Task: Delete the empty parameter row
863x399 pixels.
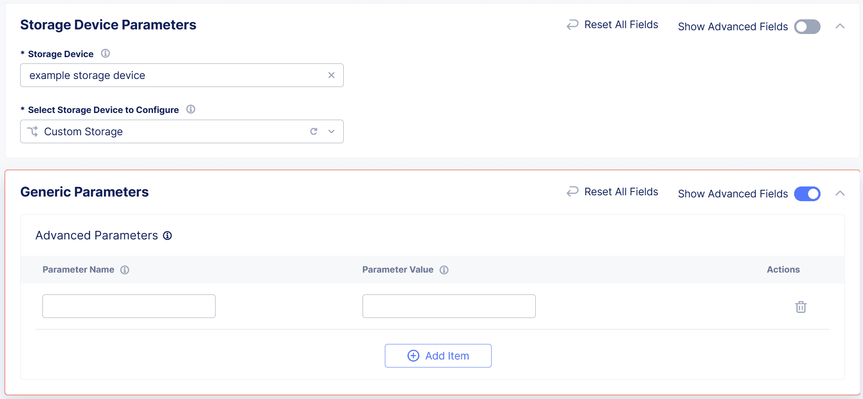Action: click(x=800, y=307)
